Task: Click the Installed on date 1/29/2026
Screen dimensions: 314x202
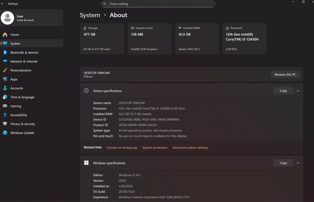Action: [126, 186]
